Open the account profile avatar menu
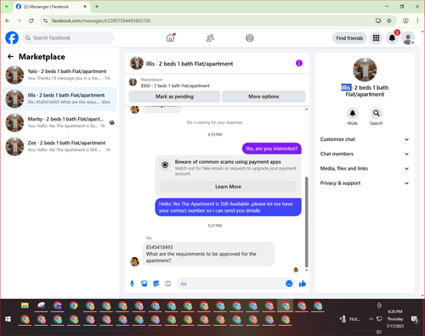Image resolution: width=425 pixels, height=336 pixels. coord(408,38)
